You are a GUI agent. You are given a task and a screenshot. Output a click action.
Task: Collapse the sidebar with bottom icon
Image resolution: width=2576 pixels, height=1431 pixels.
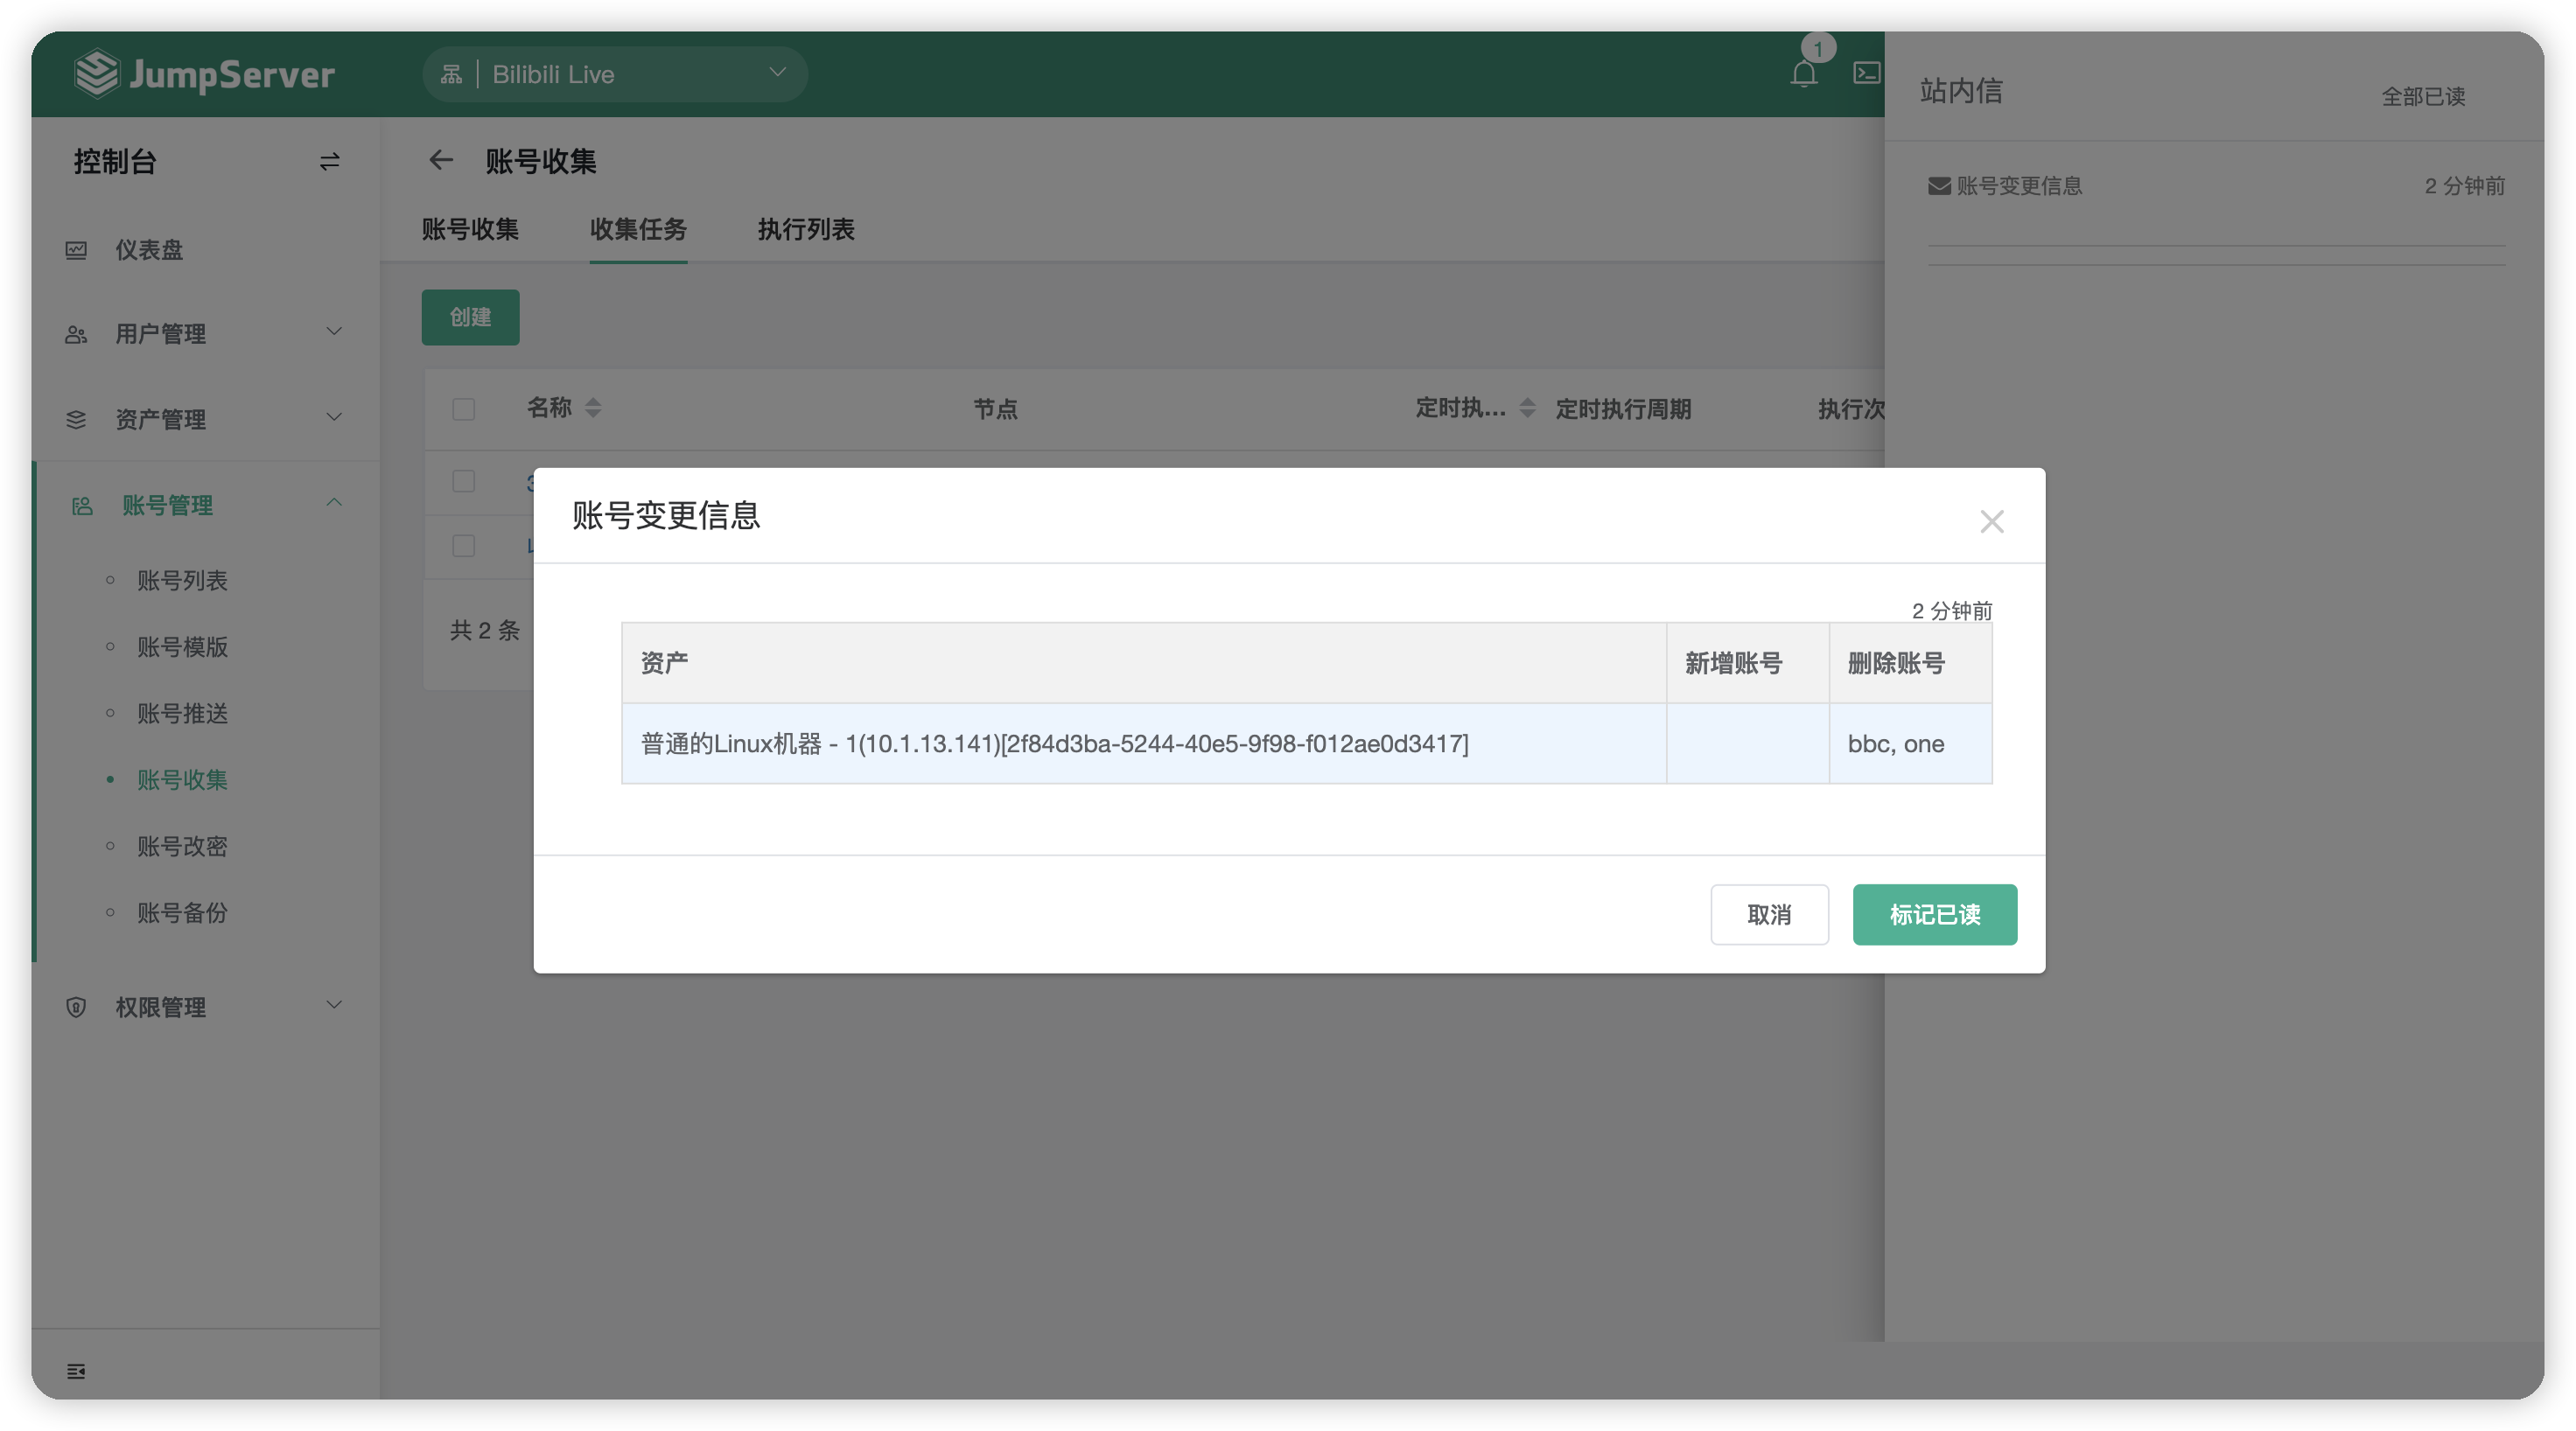click(76, 1371)
